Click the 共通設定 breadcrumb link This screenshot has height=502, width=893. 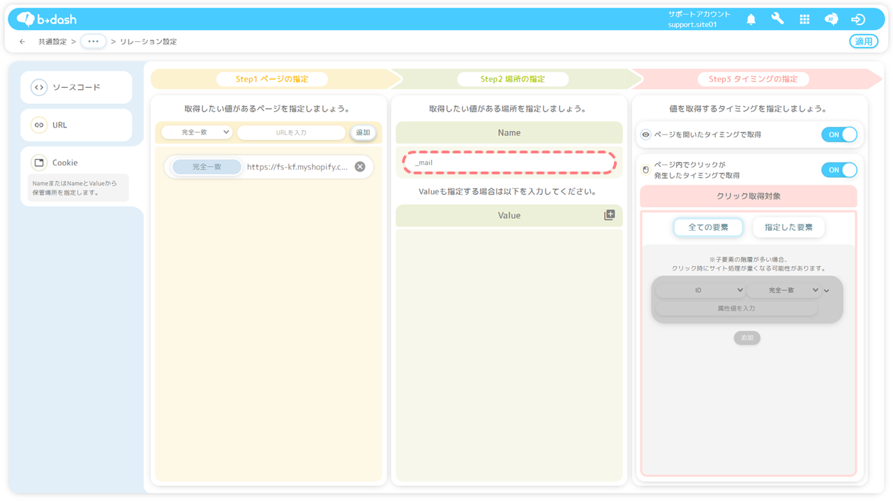[x=52, y=42]
